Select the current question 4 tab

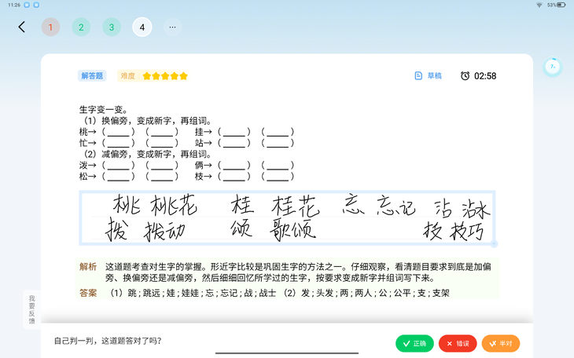coord(142,27)
